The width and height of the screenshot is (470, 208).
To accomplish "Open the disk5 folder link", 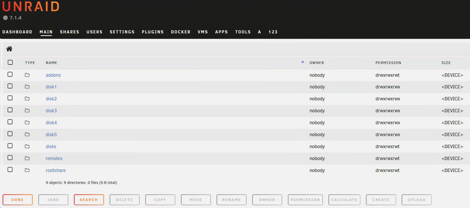I will coord(51,135).
